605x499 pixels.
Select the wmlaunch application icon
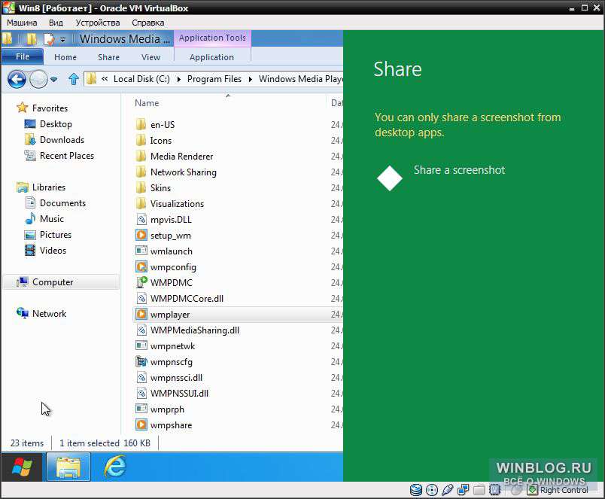click(x=141, y=251)
